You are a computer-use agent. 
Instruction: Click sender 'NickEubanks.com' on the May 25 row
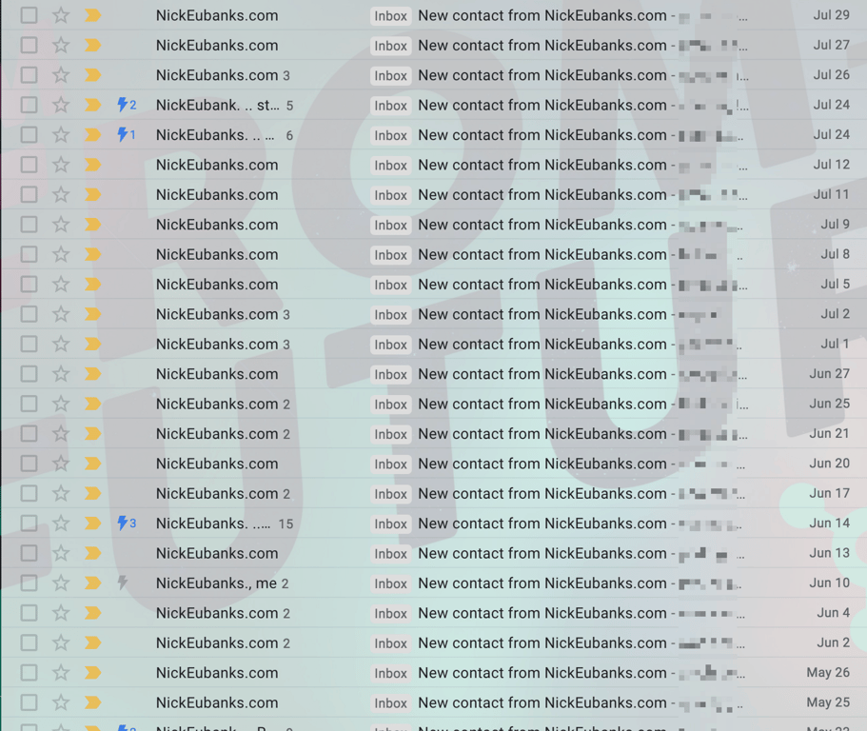pos(217,702)
